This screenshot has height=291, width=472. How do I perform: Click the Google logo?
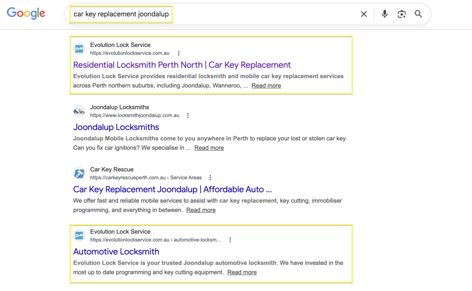(26, 13)
